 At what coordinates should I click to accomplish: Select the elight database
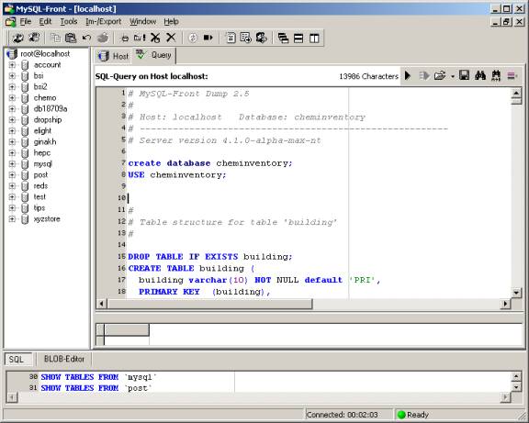coord(42,131)
